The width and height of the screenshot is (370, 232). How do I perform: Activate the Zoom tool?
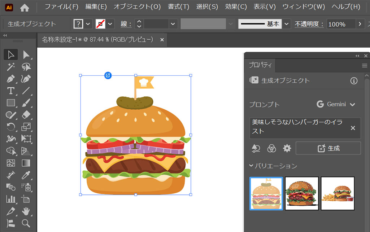point(26,223)
